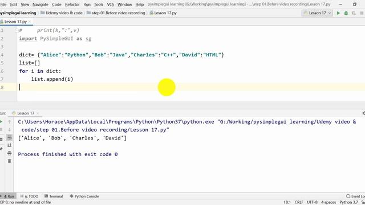Click the gray stop square in the top toolbar
This screenshot has width=365, height=205.
tap(362, 13)
